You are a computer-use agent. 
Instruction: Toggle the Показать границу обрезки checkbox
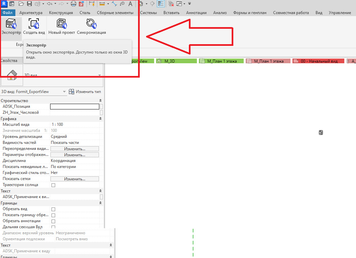(53, 215)
